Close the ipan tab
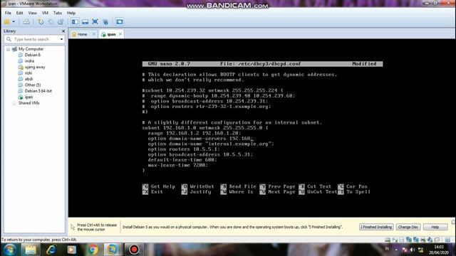 tap(120, 34)
